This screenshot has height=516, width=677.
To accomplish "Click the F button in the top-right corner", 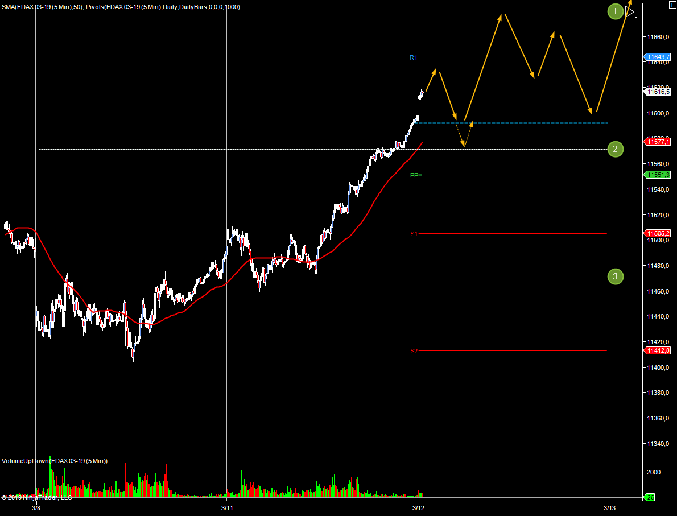I will click(672, 5).
